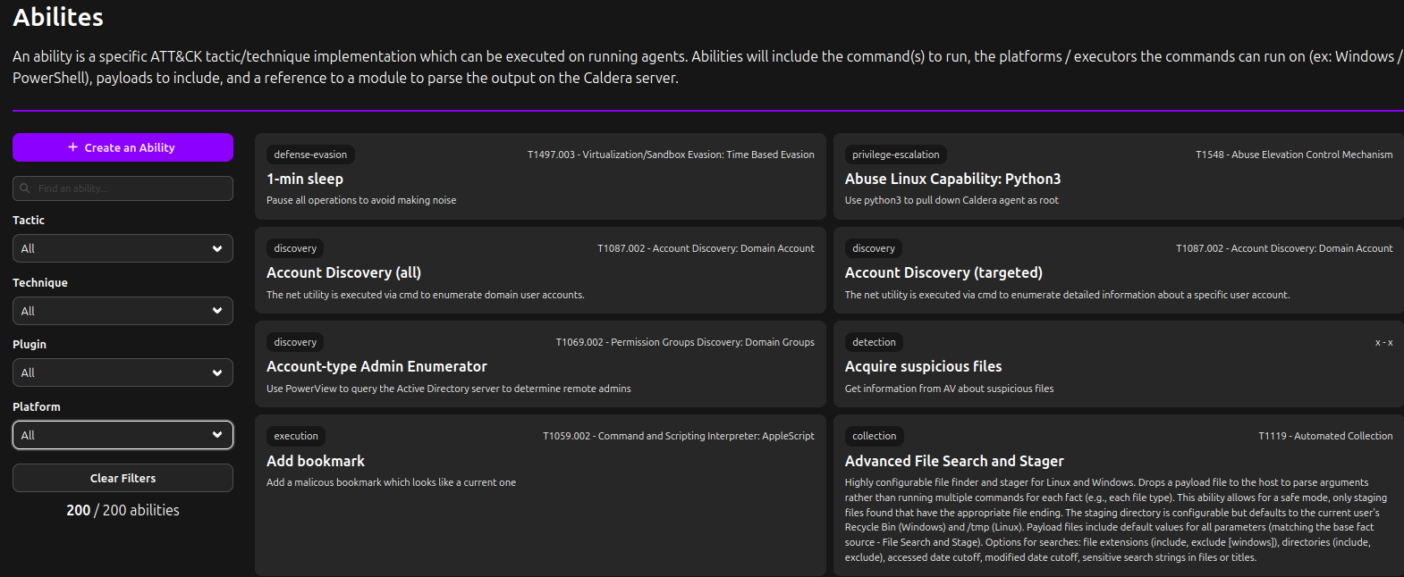Image resolution: width=1404 pixels, height=577 pixels.
Task: Click the plus icon on Create an Ability
Action: [73, 147]
